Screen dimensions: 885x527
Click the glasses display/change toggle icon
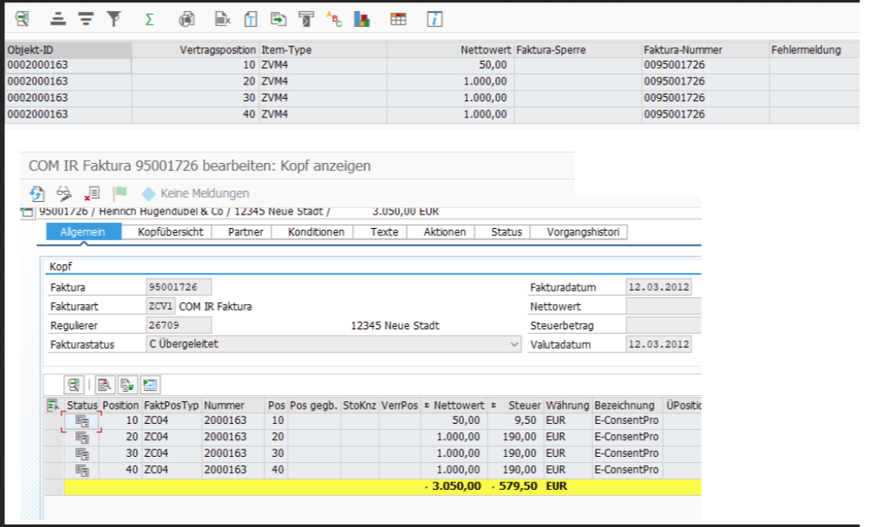(63, 193)
